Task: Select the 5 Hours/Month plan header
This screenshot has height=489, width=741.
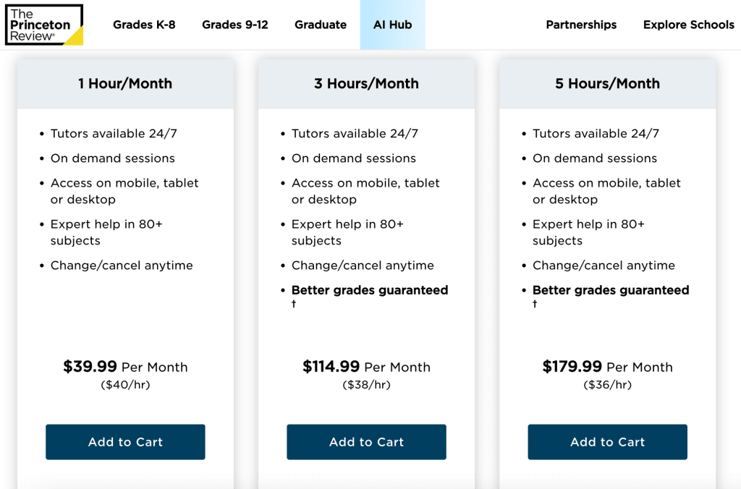Action: pos(607,83)
